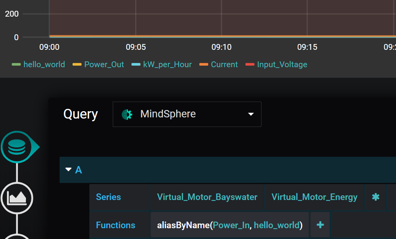Click the hello_world function parameter

tap(276, 225)
